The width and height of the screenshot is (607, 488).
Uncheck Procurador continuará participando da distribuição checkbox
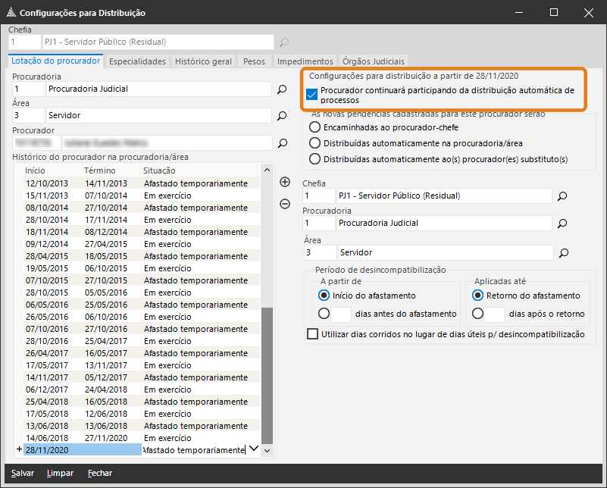coord(311,95)
